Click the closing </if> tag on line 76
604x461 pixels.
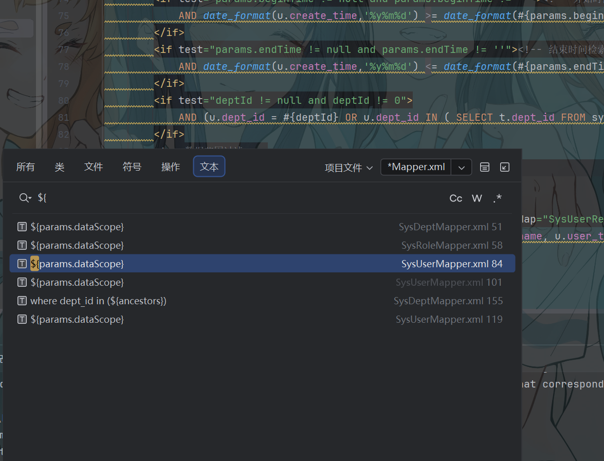(x=169, y=33)
